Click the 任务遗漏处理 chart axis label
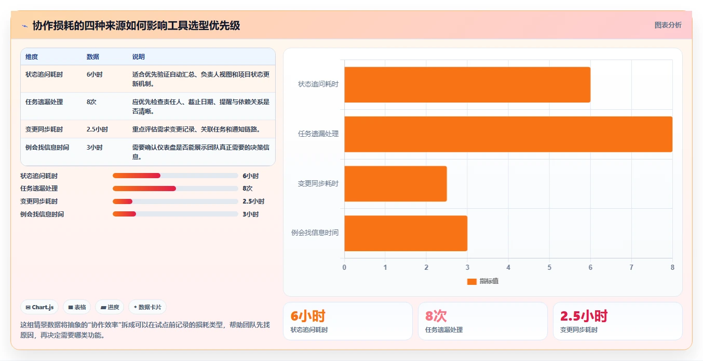The height and width of the screenshot is (361, 703). click(318, 134)
